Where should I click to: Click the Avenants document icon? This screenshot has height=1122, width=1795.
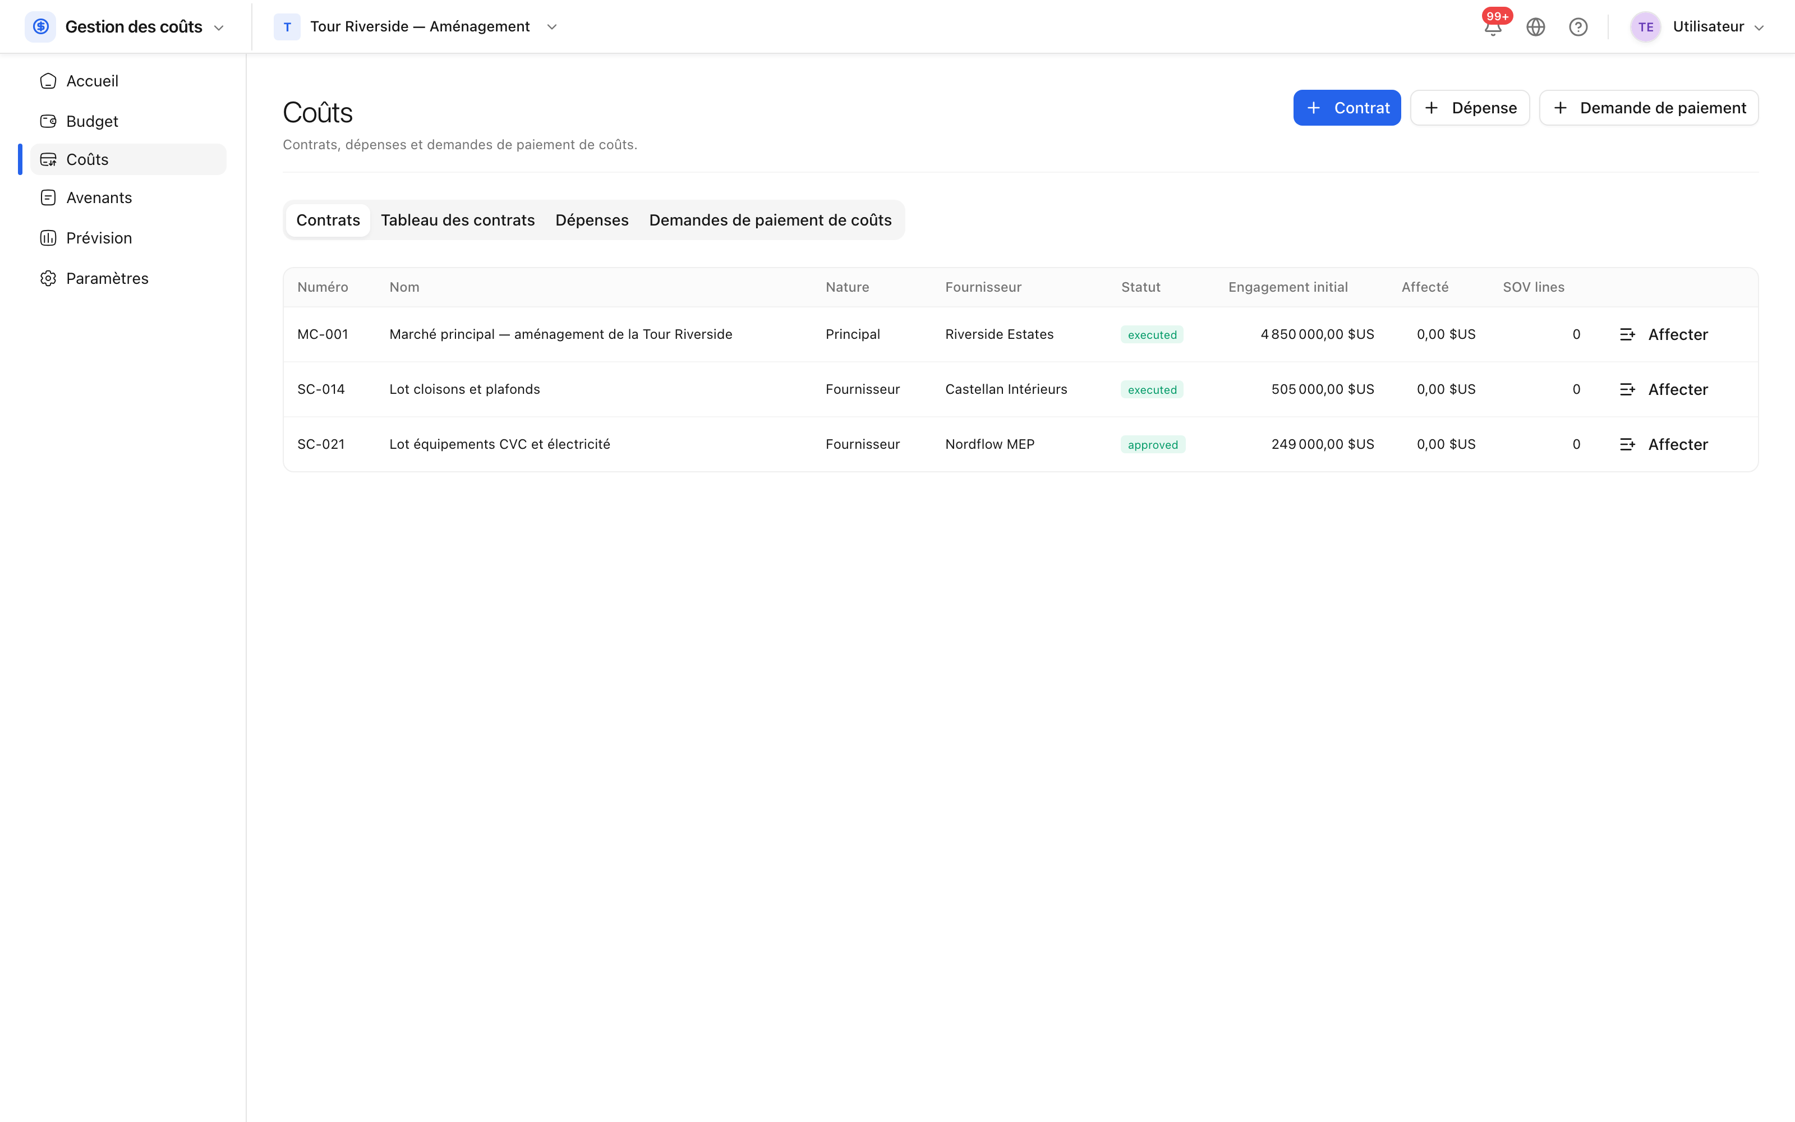click(x=48, y=197)
